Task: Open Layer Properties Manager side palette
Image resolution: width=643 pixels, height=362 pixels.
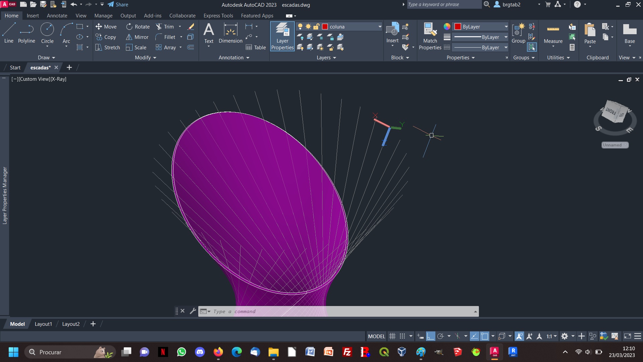Action: coord(5,195)
